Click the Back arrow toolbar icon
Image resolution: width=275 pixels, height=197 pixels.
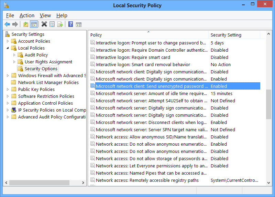[7, 24]
